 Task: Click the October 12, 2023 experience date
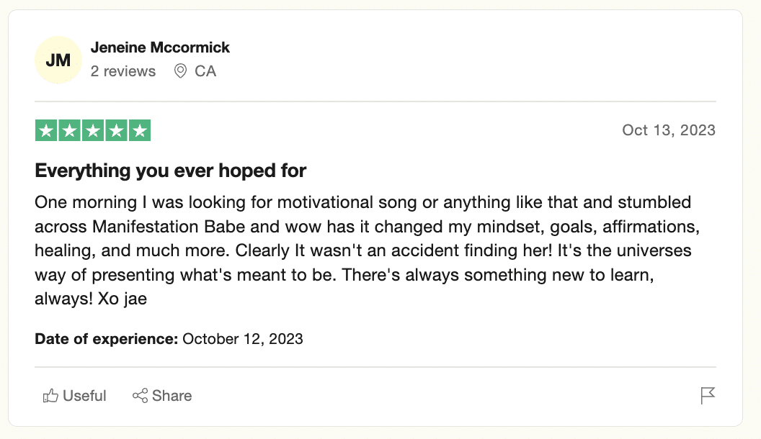(x=243, y=339)
